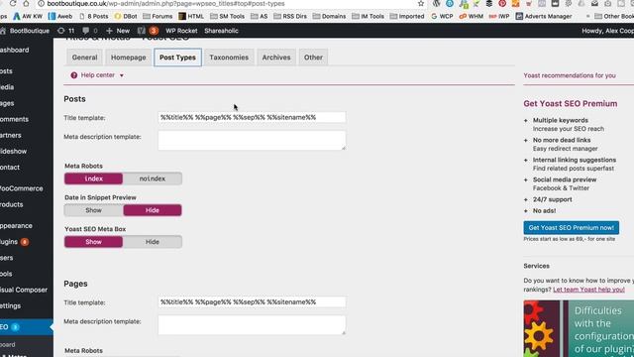Select the Post Types tab
This screenshot has width=634, height=357.
coord(177,58)
